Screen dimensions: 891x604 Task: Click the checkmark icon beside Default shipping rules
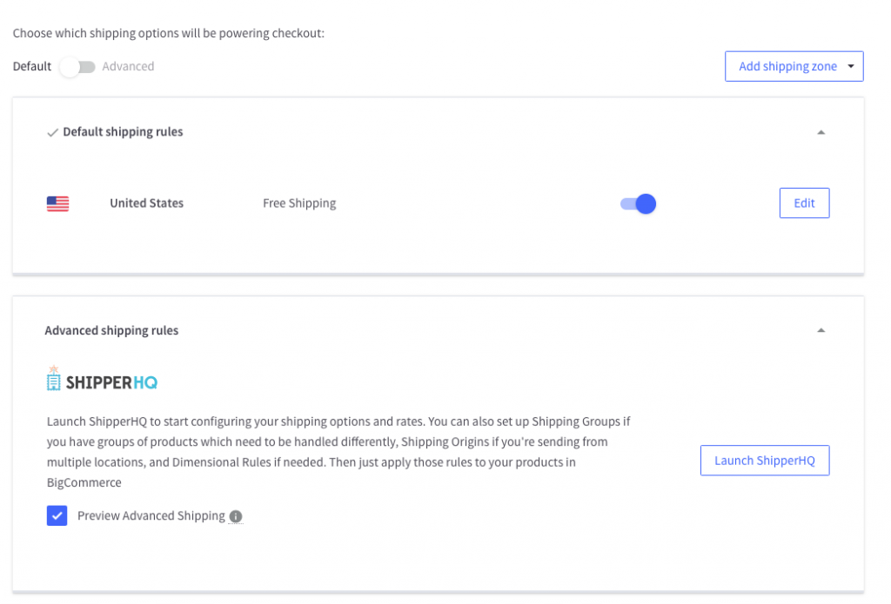click(52, 133)
